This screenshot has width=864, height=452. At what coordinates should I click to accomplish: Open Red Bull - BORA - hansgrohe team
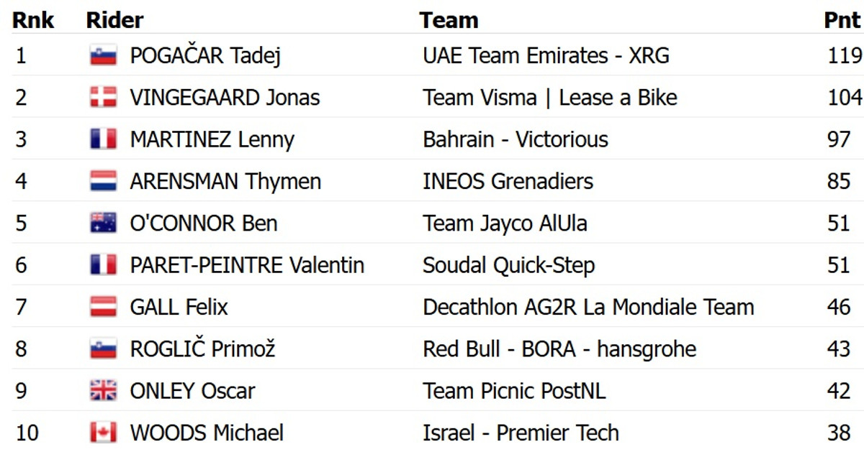pos(559,349)
